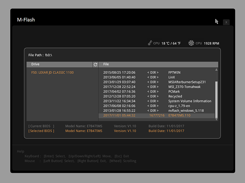Click the Selected BIOS Version: V1.10 text
This screenshot has width=245, height=183.
[x=125, y=131]
